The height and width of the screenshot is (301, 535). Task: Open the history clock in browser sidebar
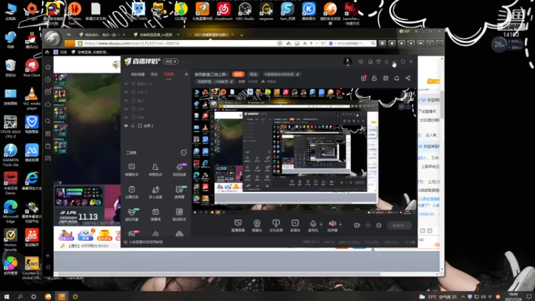coord(47,80)
